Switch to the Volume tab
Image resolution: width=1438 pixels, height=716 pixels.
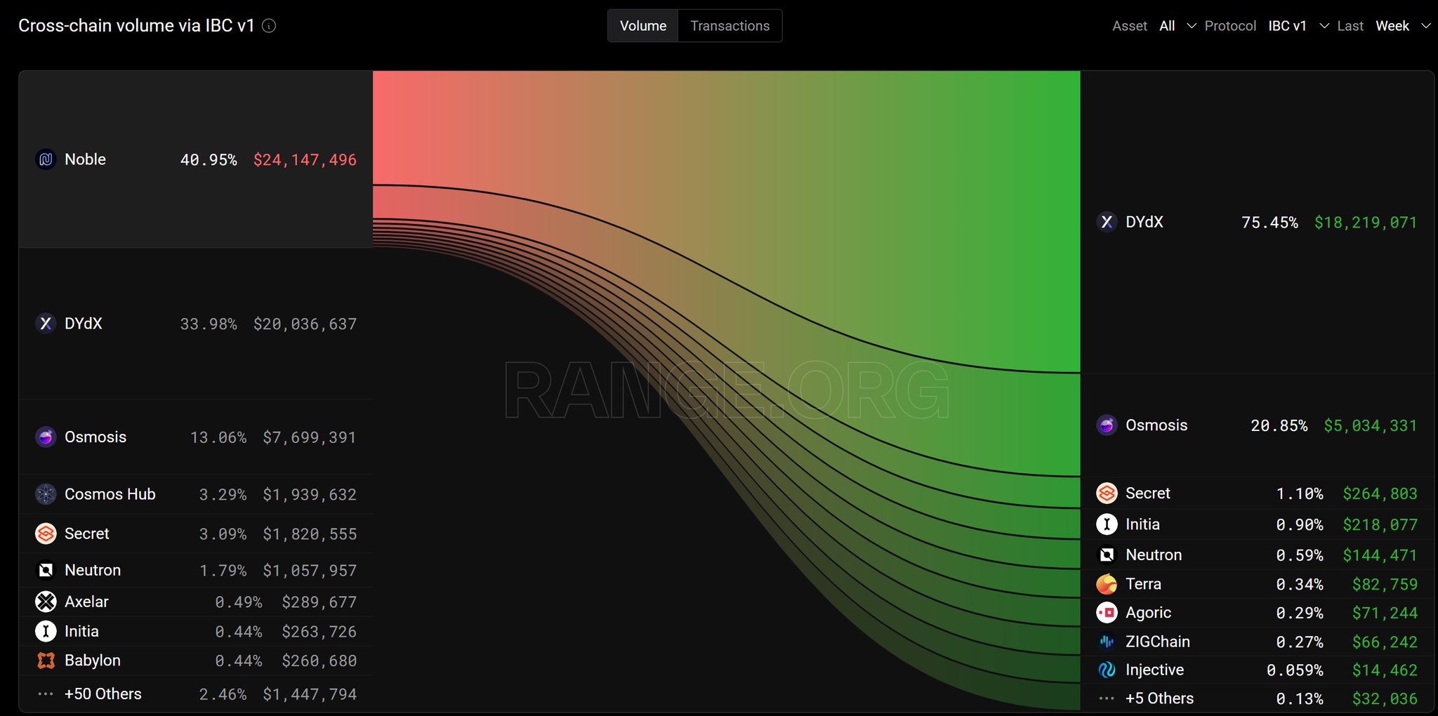pos(643,26)
